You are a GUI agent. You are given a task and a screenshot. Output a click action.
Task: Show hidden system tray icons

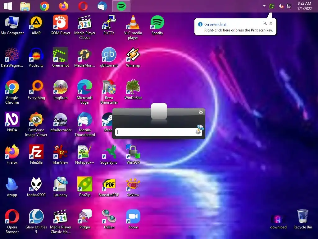coord(264,6)
